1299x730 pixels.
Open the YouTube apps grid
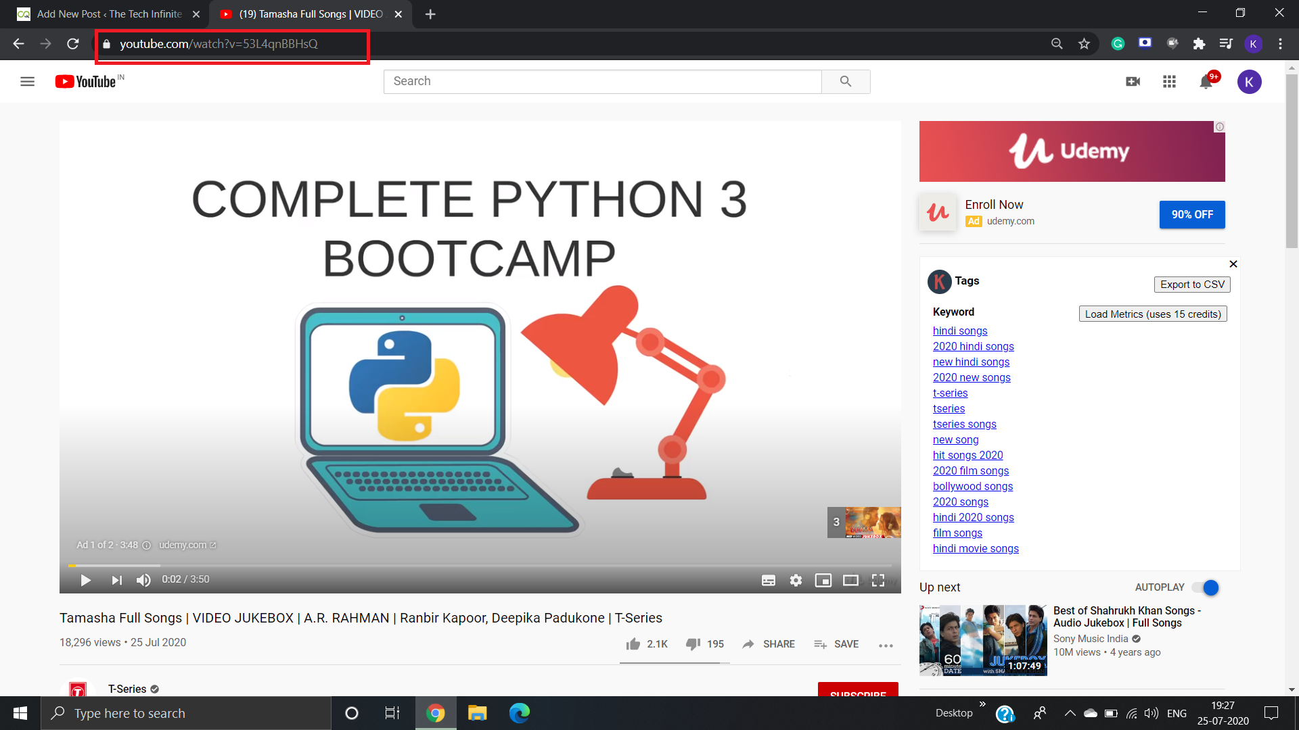pos(1169,82)
